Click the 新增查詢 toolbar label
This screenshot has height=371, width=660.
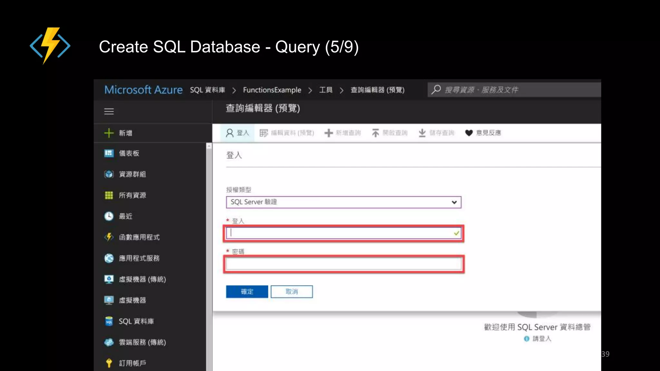[348, 133]
